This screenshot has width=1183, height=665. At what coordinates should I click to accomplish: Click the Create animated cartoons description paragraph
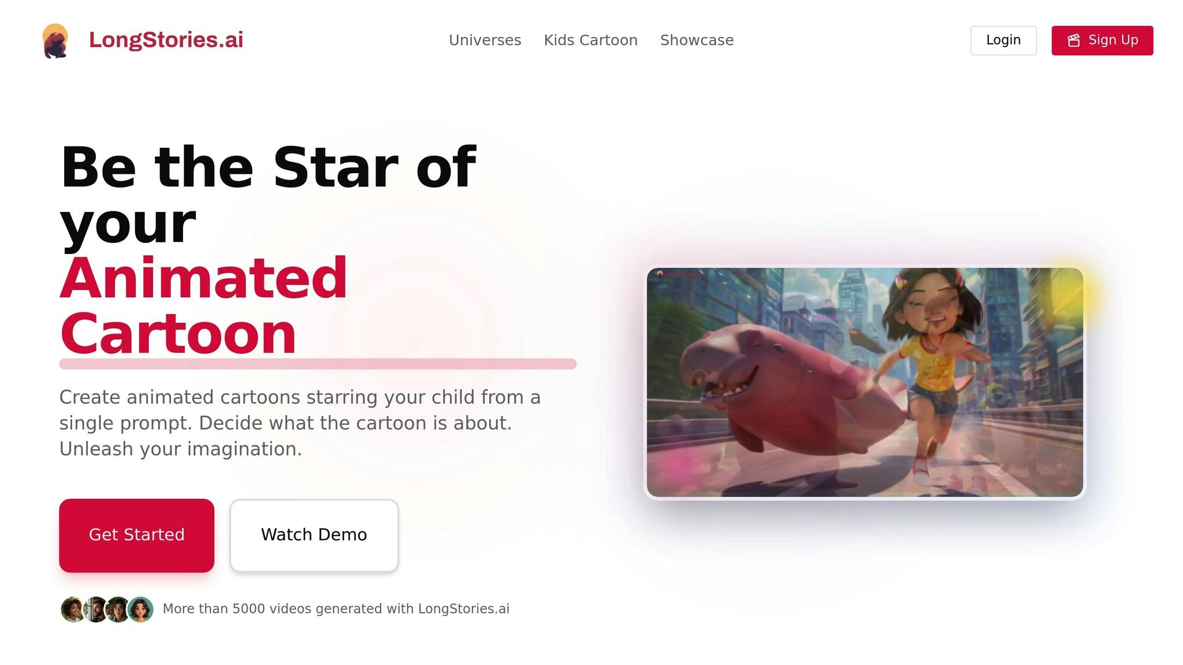300,423
